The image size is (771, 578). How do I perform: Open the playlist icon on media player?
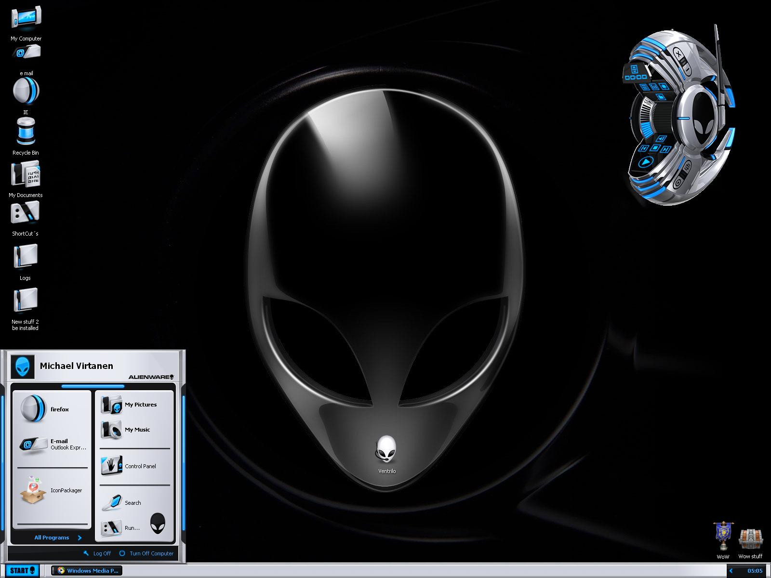(x=644, y=87)
